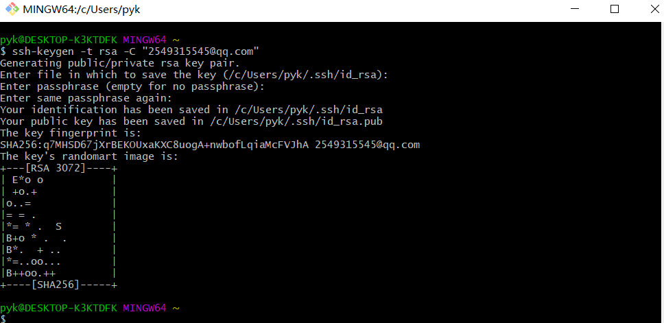
Task: Click the "The key's randomart image is" line
Action: [x=89, y=156]
